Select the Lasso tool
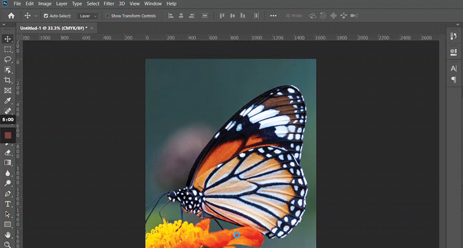 click(x=8, y=60)
